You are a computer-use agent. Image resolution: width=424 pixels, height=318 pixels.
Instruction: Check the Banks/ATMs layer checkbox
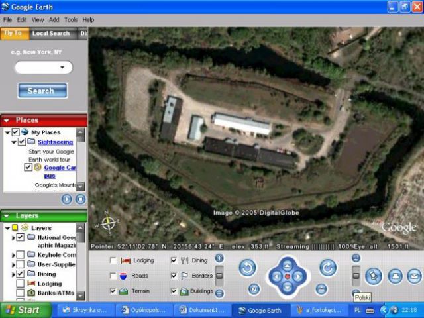click(21, 293)
